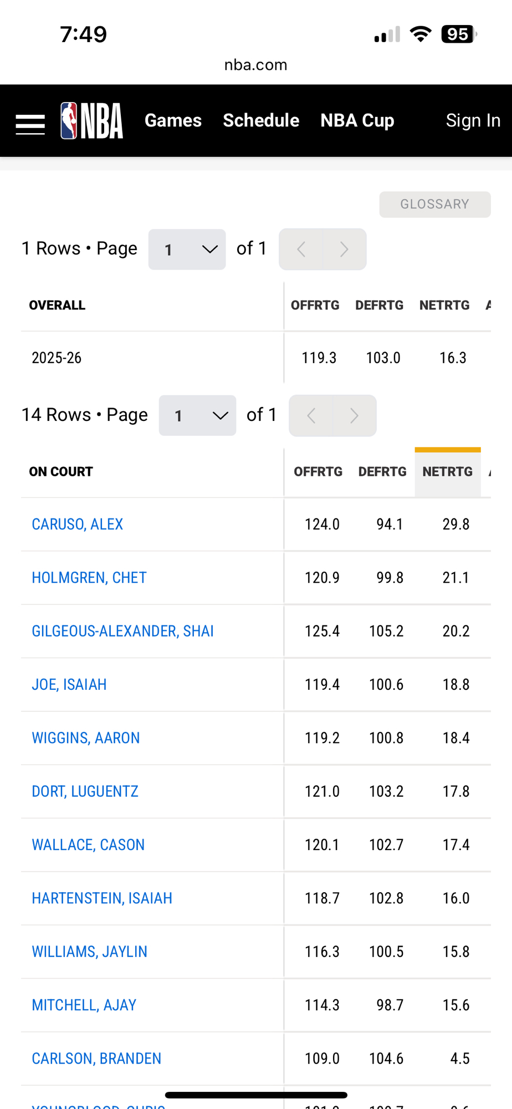Go to previous page of Overall table

[x=301, y=250]
